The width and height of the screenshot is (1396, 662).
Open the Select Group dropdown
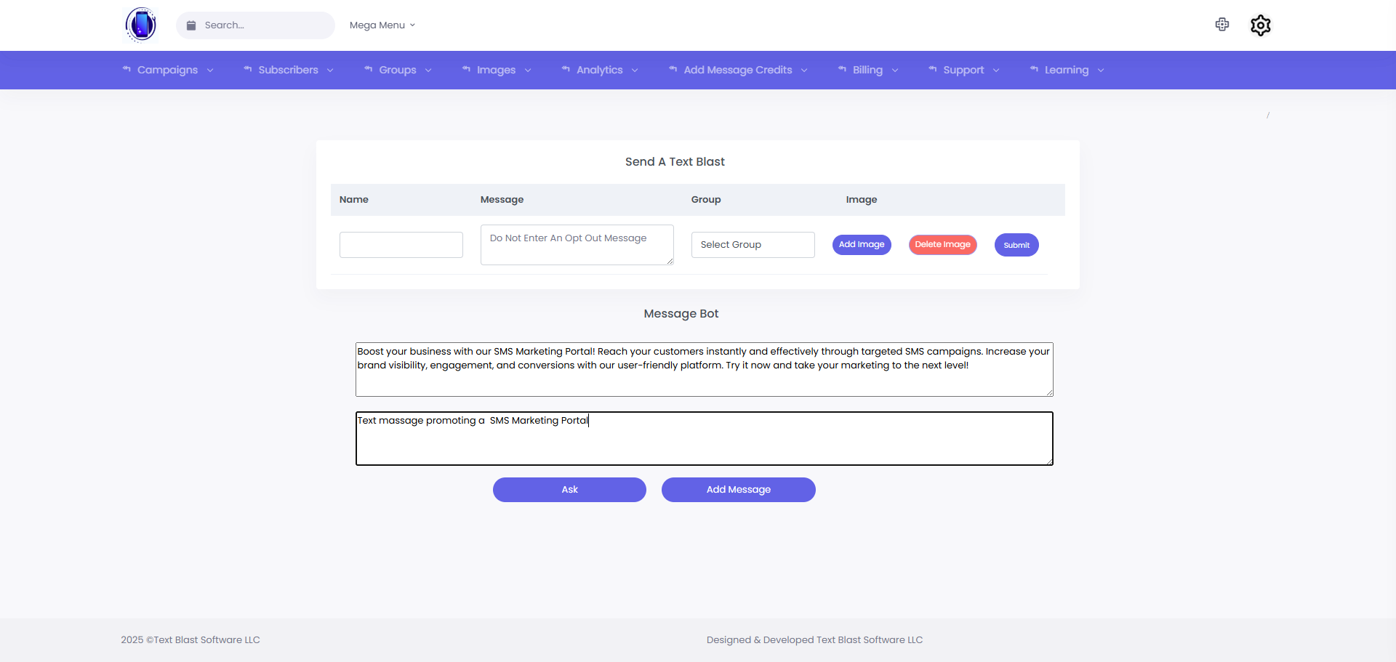click(x=753, y=245)
